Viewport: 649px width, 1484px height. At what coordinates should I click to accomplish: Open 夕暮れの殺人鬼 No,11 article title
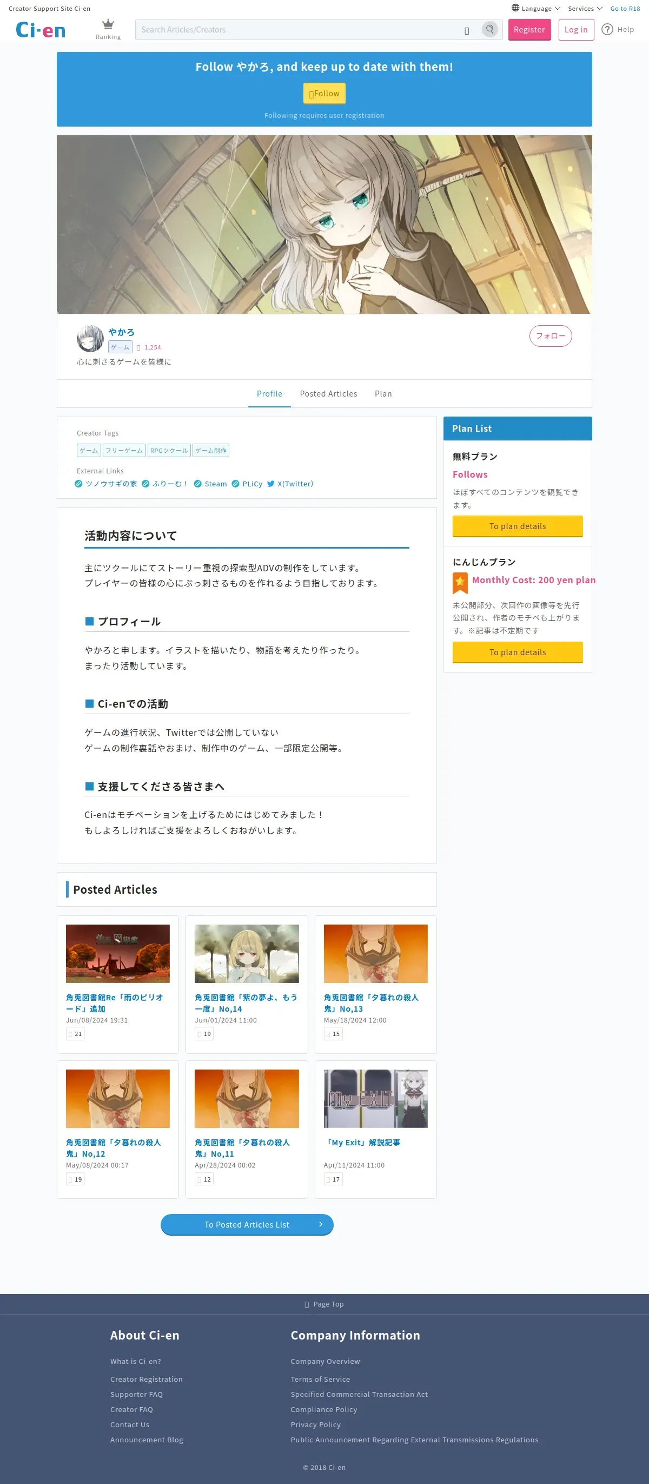[242, 1148]
